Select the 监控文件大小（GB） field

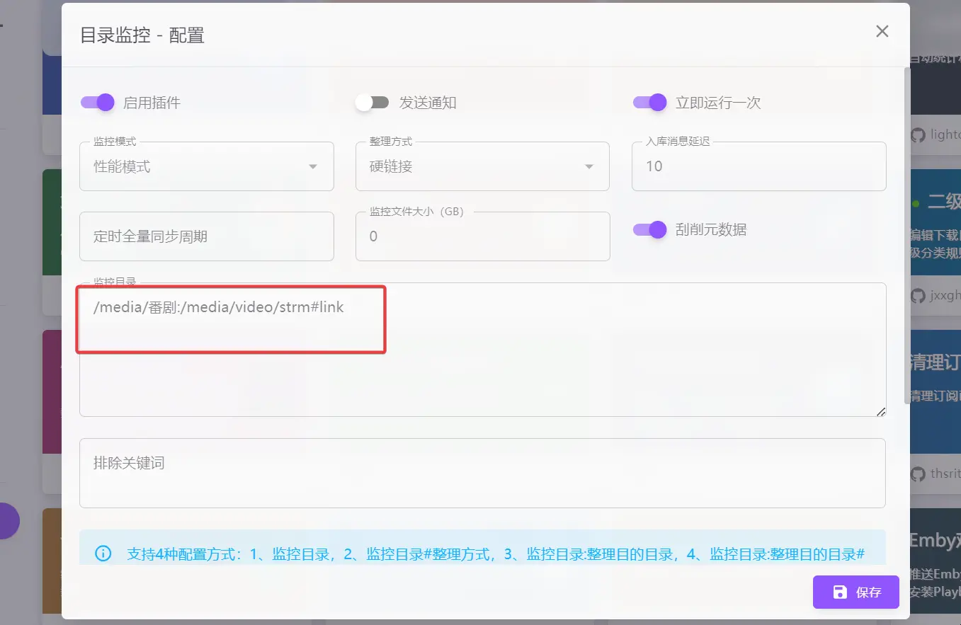pyautogui.click(x=482, y=236)
